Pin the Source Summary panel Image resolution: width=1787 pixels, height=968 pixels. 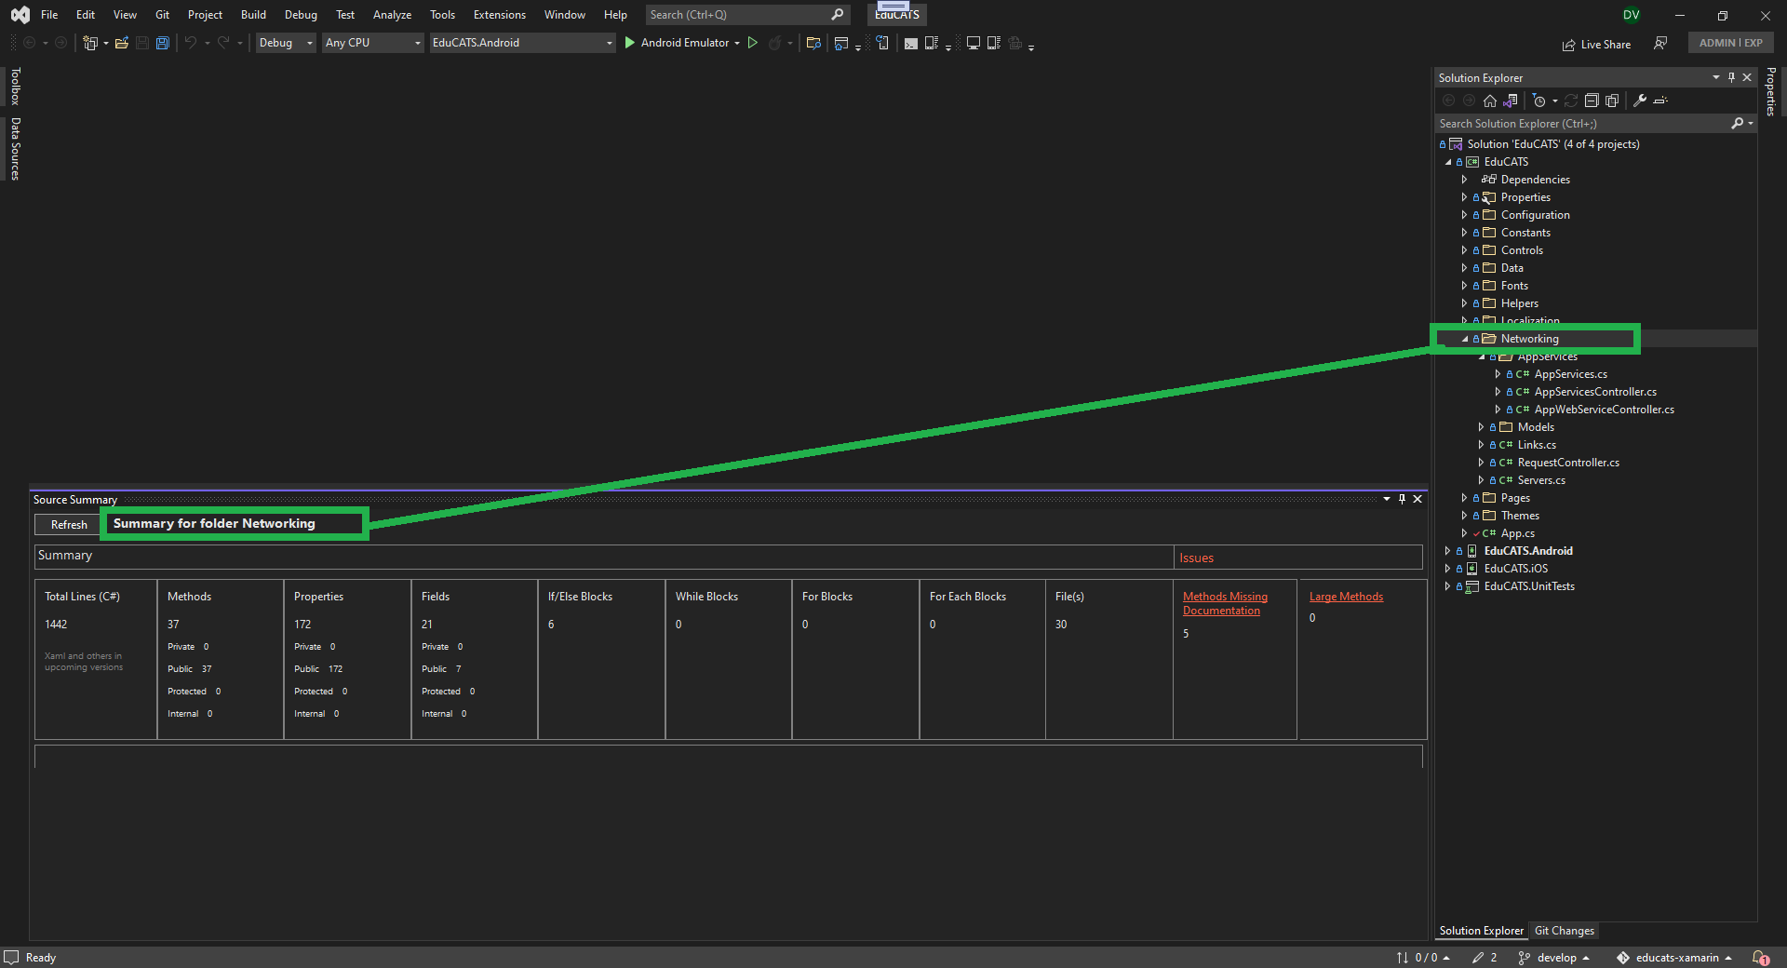[x=1402, y=499]
